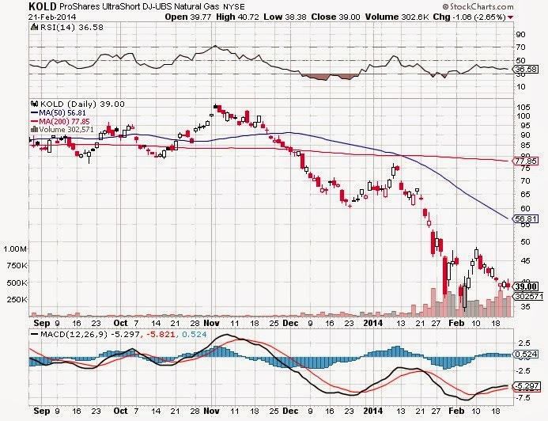Click the KOLD daily candlestick legend icon
The width and height of the screenshot is (548, 421).
(x=34, y=104)
